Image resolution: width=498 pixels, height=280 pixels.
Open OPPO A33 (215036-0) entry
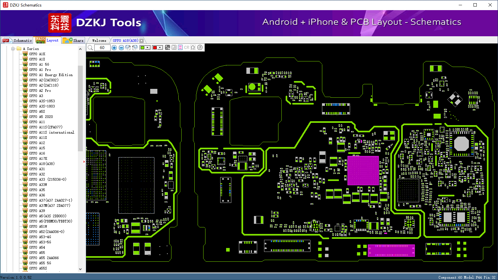click(x=48, y=179)
